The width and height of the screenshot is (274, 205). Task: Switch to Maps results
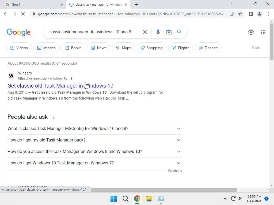pos(124,48)
